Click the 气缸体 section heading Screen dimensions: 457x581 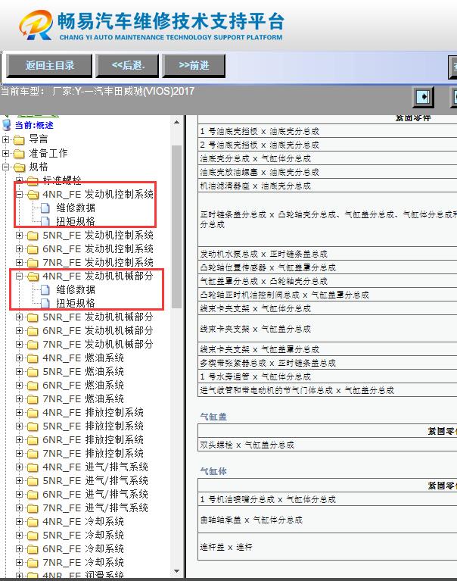click(x=213, y=471)
